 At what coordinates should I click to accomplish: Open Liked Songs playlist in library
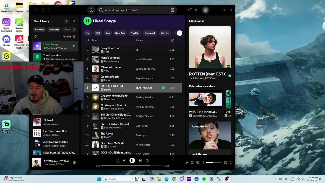(55, 46)
